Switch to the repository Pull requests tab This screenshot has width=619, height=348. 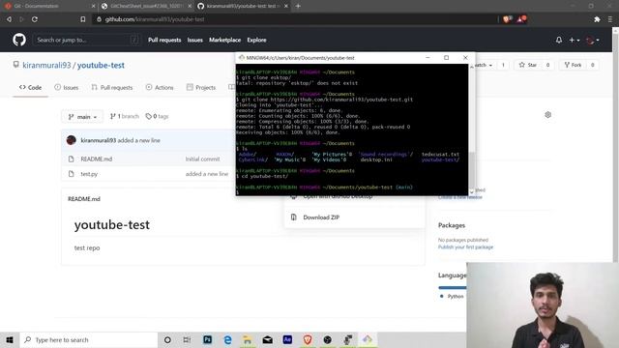(x=112, y=87)
